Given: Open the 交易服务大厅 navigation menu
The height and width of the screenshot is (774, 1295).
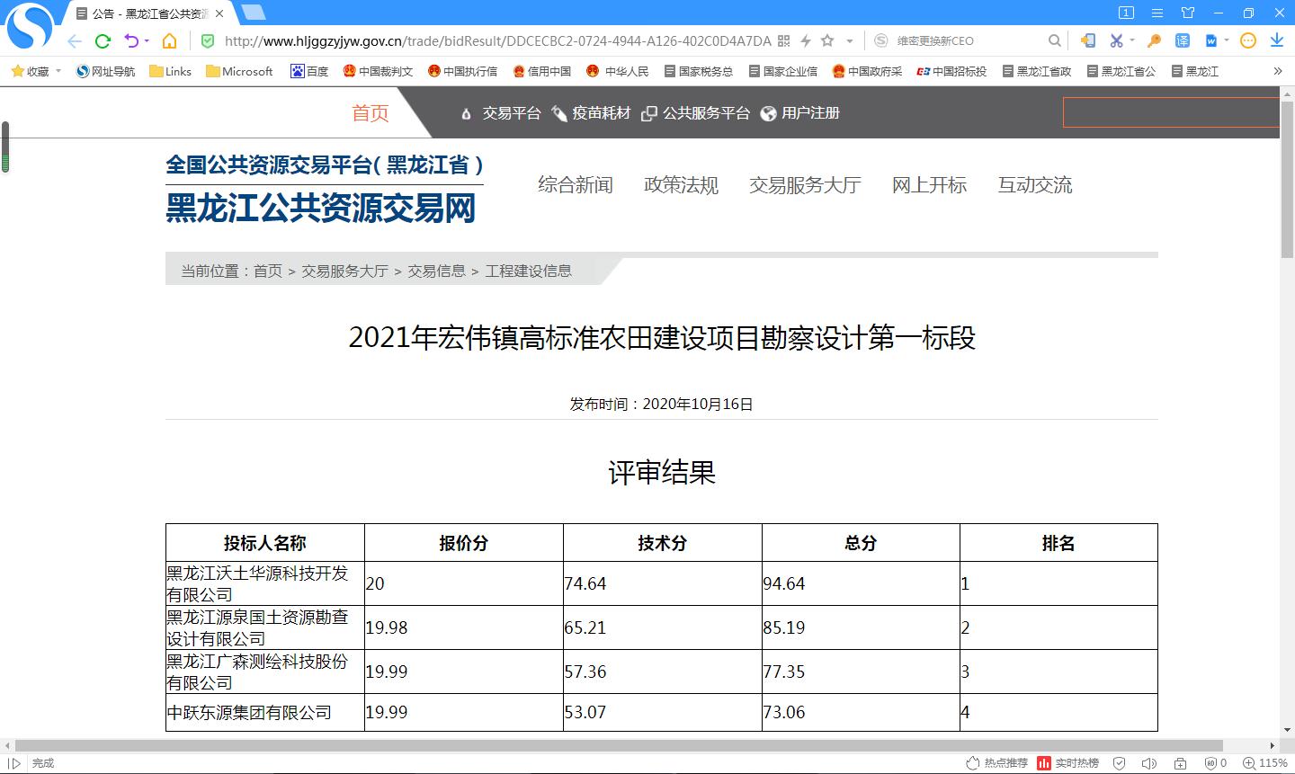Looking at the screenshot, I should (805, 185).
